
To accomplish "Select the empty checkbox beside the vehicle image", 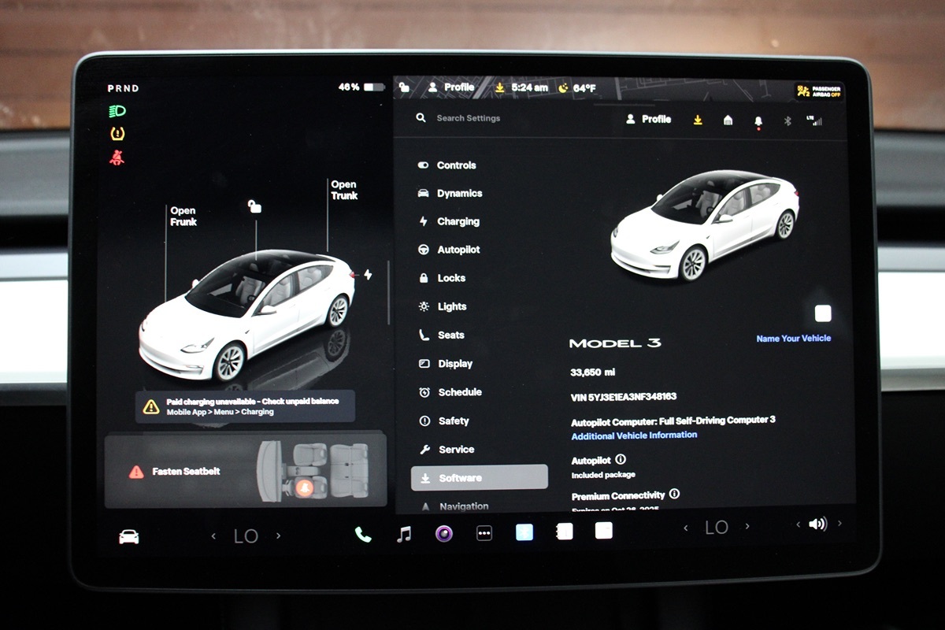I will click(822, 313).
